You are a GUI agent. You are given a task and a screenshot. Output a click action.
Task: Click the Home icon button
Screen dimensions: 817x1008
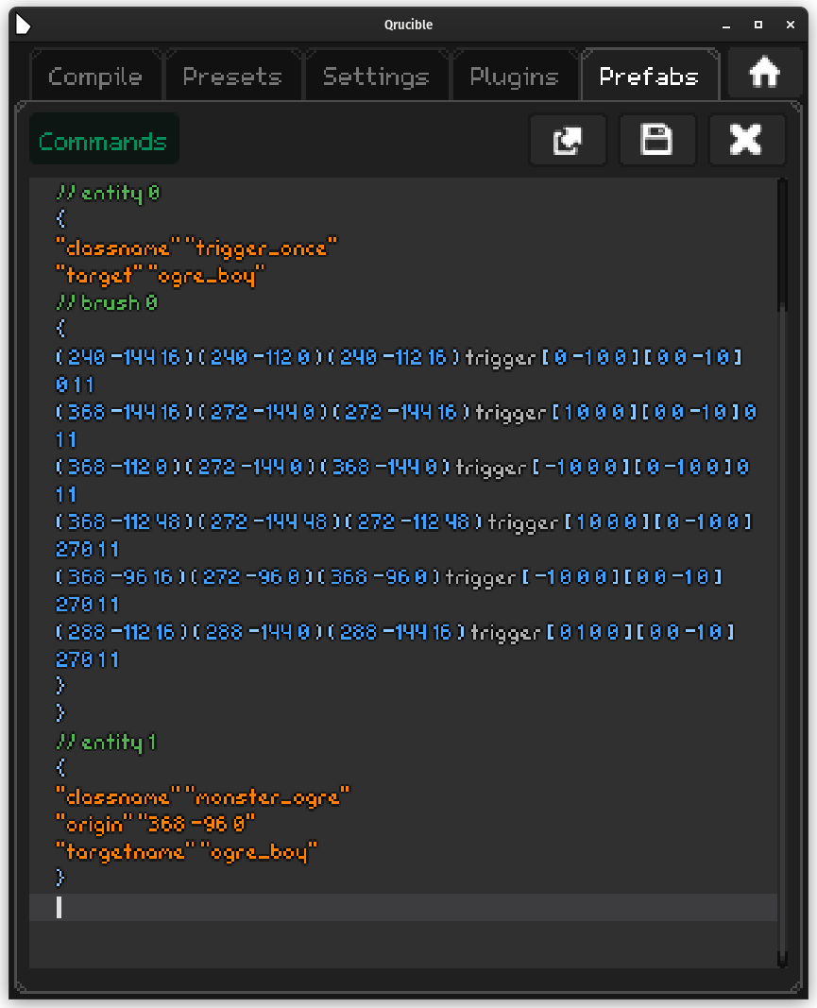tap(763, 74)
